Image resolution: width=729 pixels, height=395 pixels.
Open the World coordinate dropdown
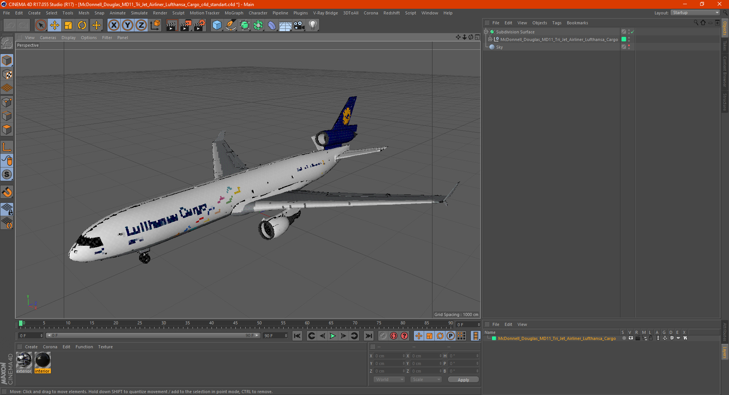point(389,379)
